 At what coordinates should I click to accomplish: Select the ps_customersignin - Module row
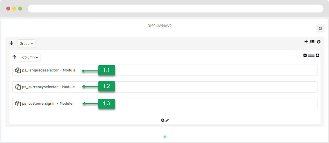165,104
